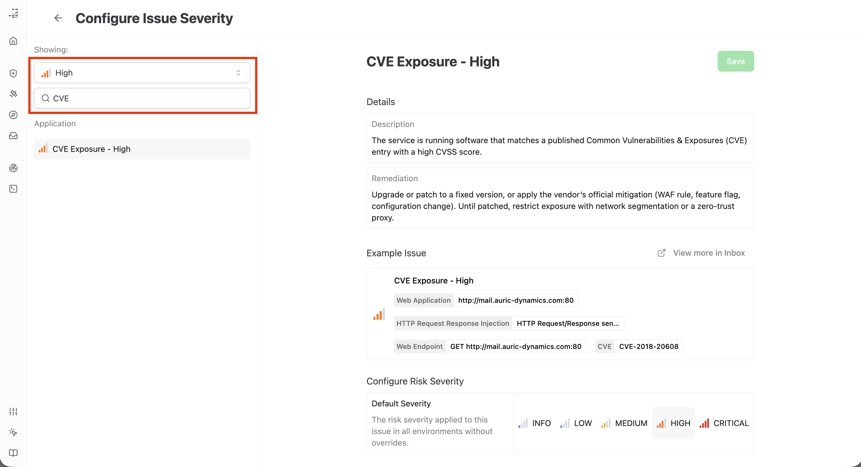Viewport: 861px width, 467px height.
Task: Click the dropdown chevron arrows
Action: click(238, 73)
